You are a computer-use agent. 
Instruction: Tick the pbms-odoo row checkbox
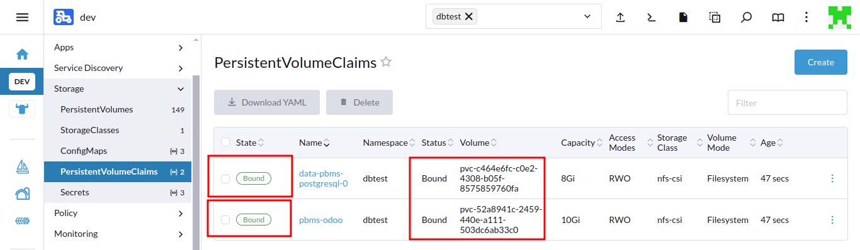225,220
